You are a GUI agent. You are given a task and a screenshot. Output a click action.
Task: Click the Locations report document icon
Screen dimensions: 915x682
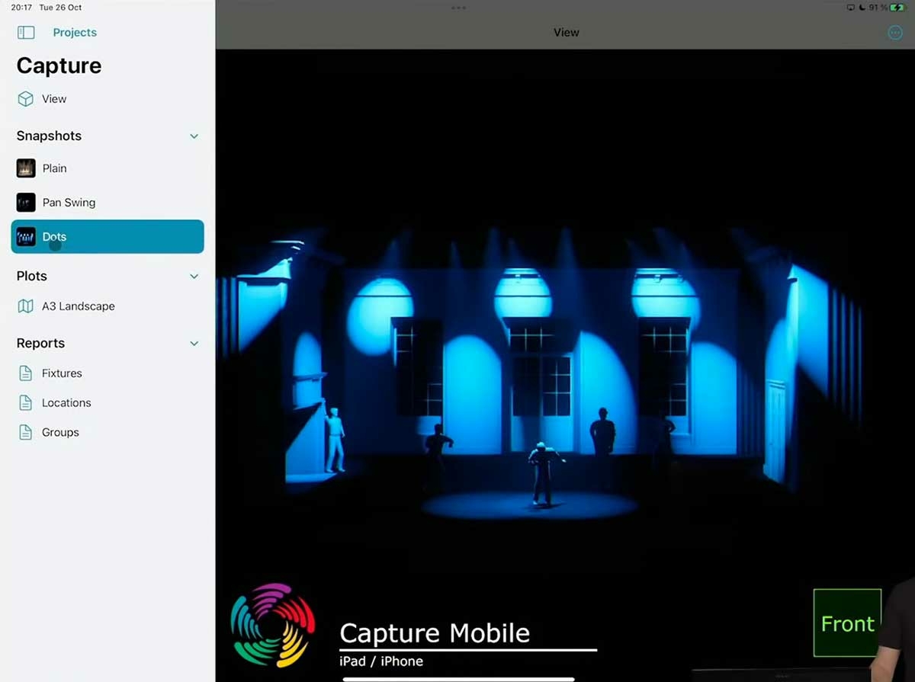26,403
